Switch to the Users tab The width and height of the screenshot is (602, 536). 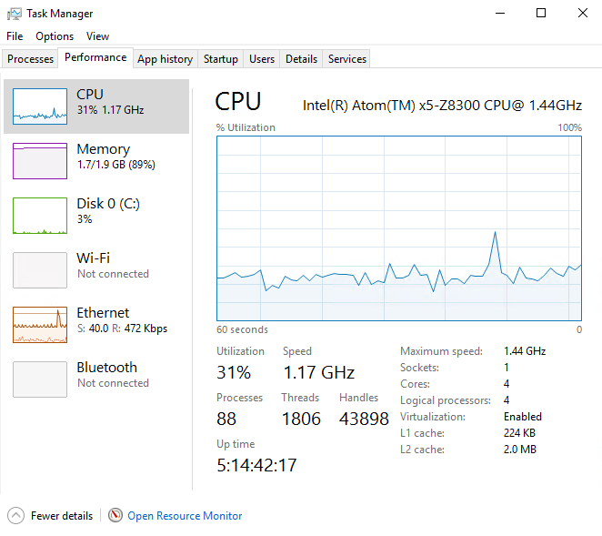coord(262,59)
